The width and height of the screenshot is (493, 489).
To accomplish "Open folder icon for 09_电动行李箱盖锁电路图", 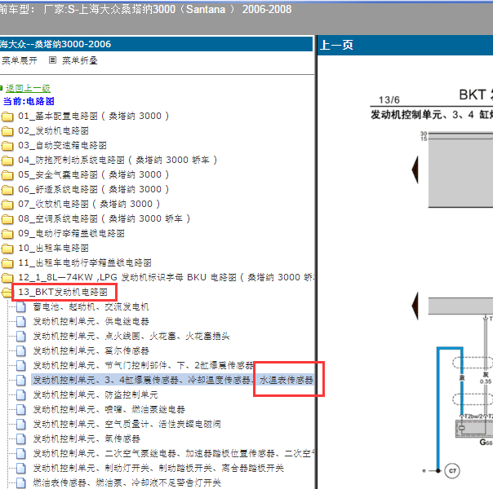I will (7, 234).
